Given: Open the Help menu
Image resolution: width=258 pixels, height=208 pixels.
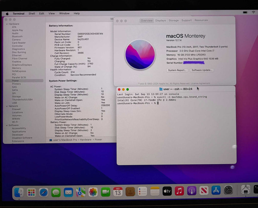Looking at the screenshot, I should point(77,13).
